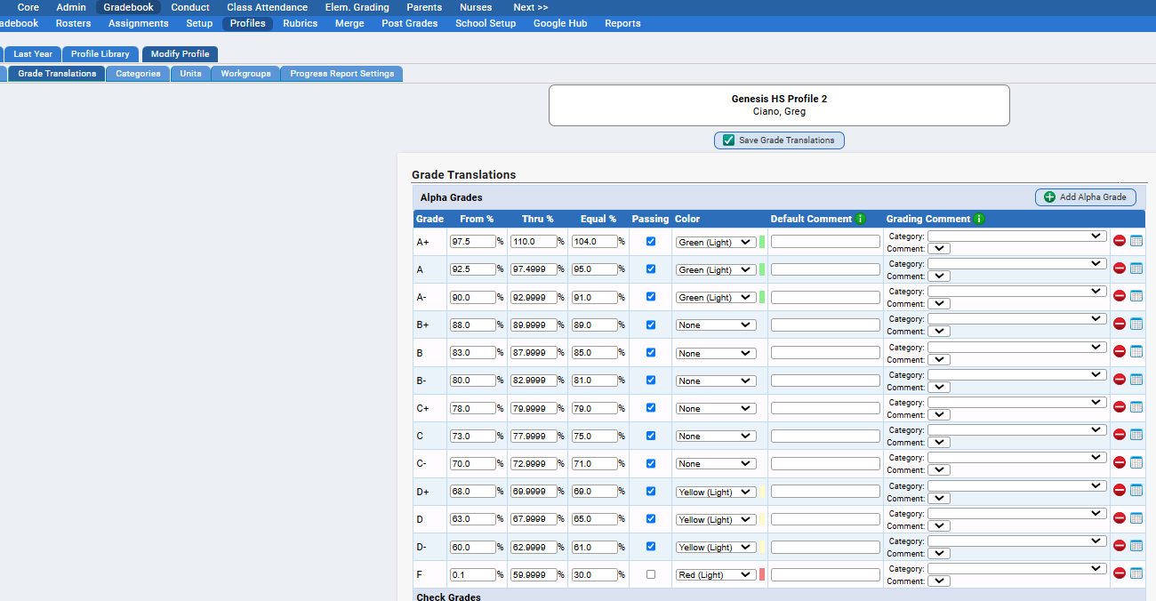This screenshot has height=601, width=1156.
Task: Open the Color dropdown for grade C+
Action: (716, 408)
